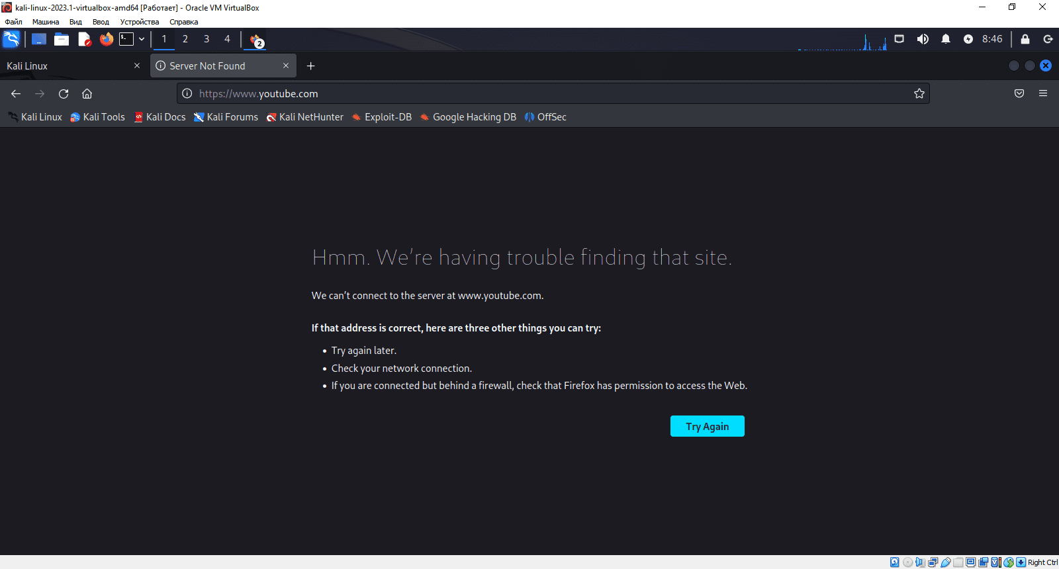1059x569 pixels.
Task: Go back one page in Firefox
Action: (x=16, y=94)
